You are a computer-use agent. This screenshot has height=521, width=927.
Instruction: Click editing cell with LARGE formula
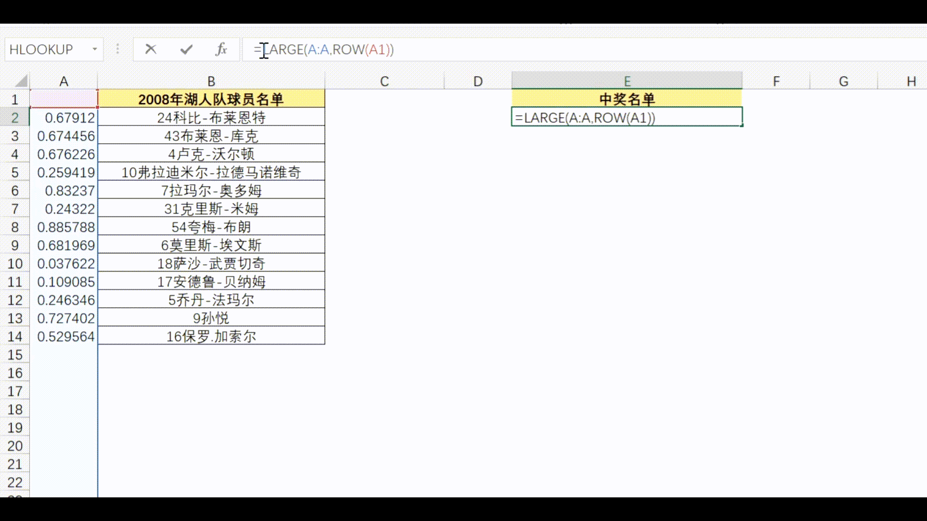point(627,118)
